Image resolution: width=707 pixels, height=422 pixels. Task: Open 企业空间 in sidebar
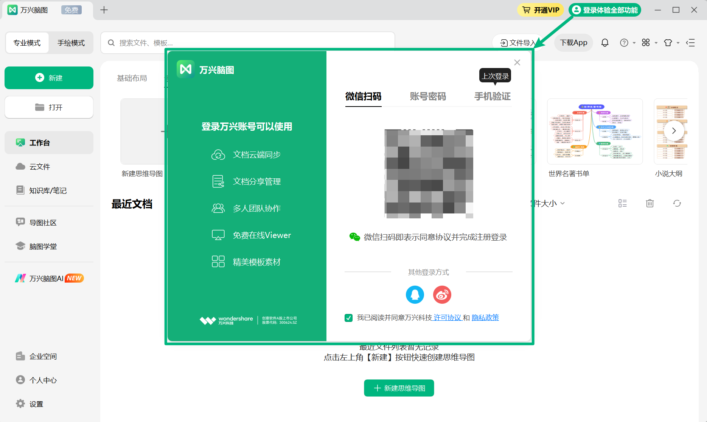coord(49,356)
